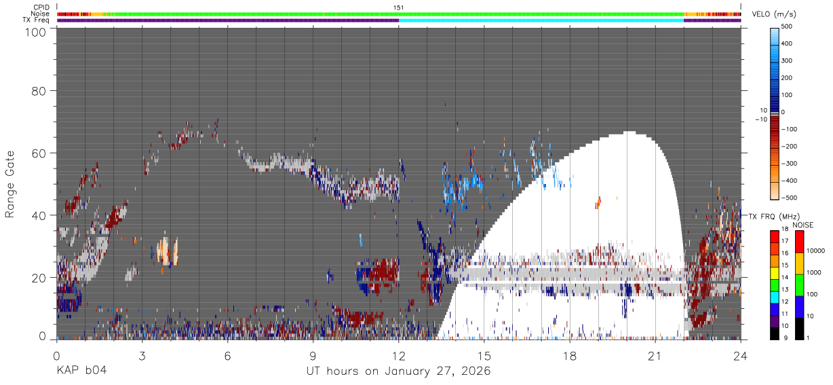Click the '16' TX frequency legend label

[786, 254]
